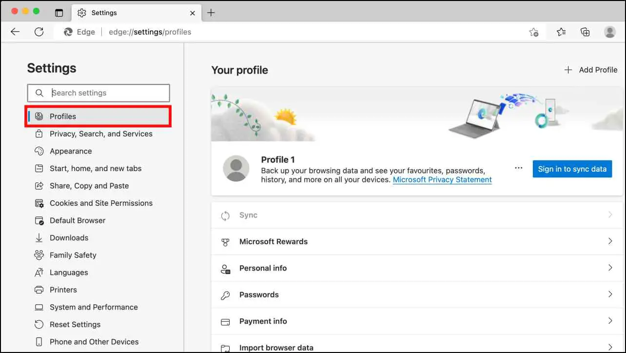Open the tab actions menu icon
626x353 pixels.
pos(59,13)
